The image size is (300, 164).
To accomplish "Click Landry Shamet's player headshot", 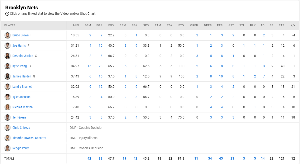I will point(7,86).
